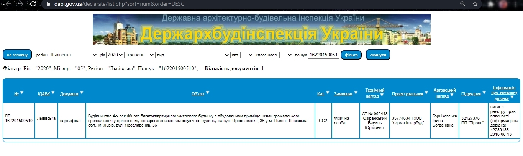
Task: Click the sort arrow next to Авторський нагляд
Action: [451, 95]
